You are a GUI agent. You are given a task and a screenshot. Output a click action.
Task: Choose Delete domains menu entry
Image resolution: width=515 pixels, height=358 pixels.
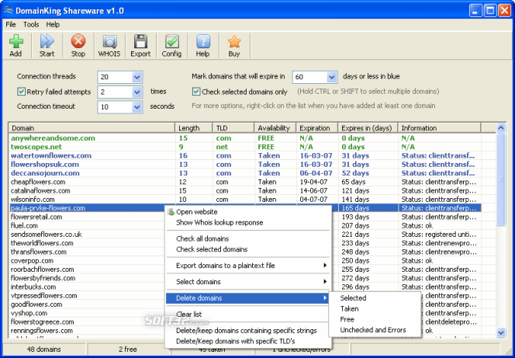pyautogui.click(x=248, y=298)
